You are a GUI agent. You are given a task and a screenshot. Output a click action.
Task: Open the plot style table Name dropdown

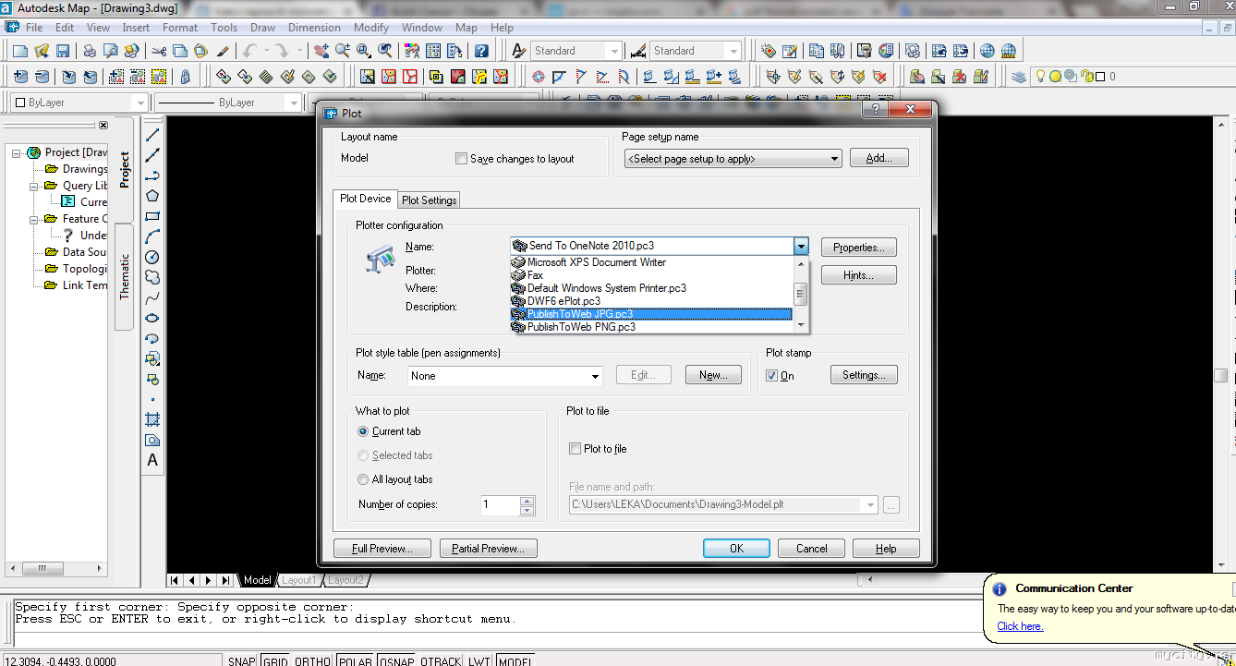595,376
